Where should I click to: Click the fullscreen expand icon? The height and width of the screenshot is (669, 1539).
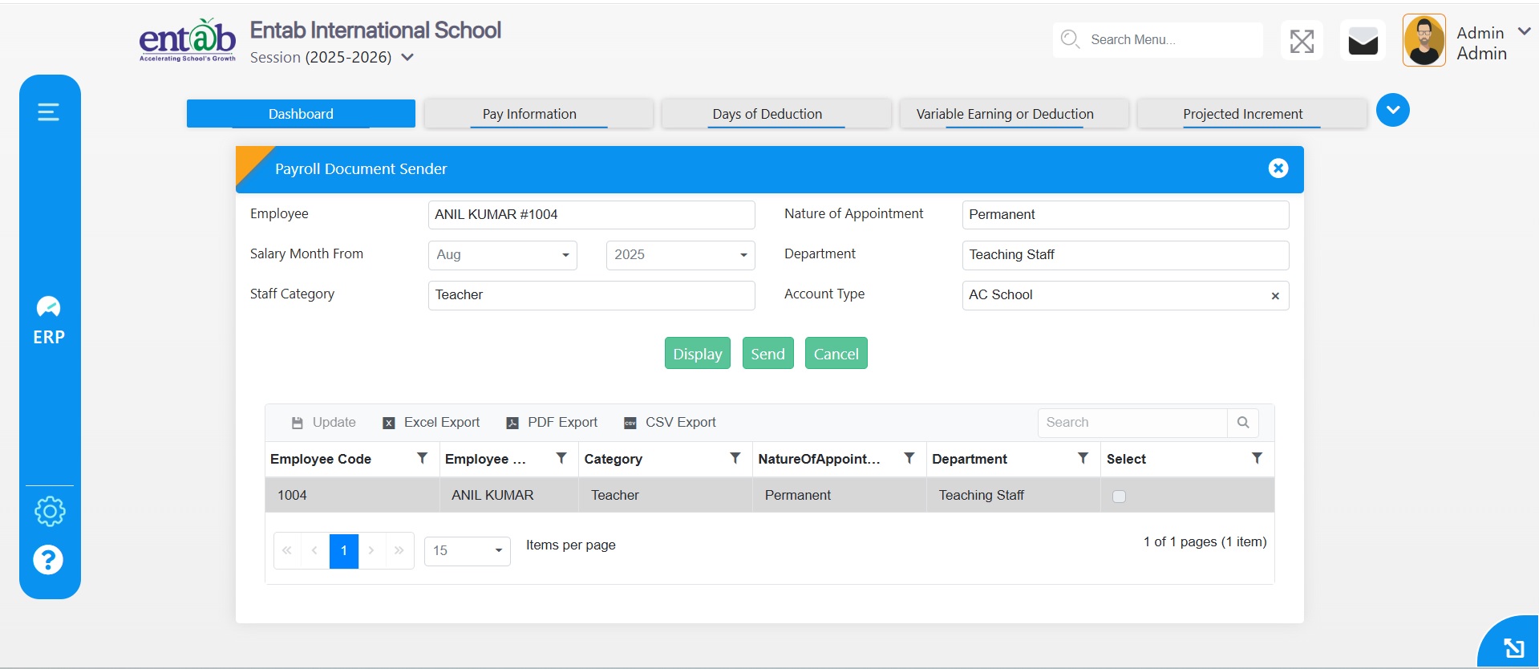[1301, 41]
